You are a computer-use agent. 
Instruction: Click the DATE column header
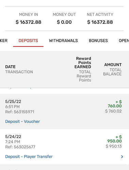pyautogui.click(x=10, y=67)
